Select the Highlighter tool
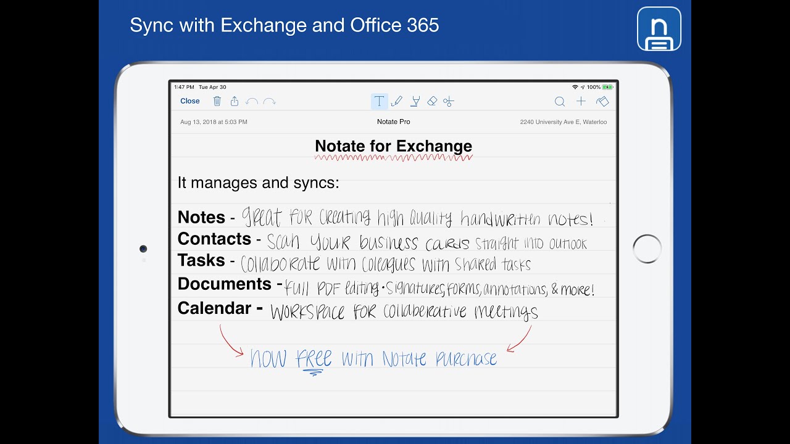Screen dimensions: 790x444 [415, 101]
